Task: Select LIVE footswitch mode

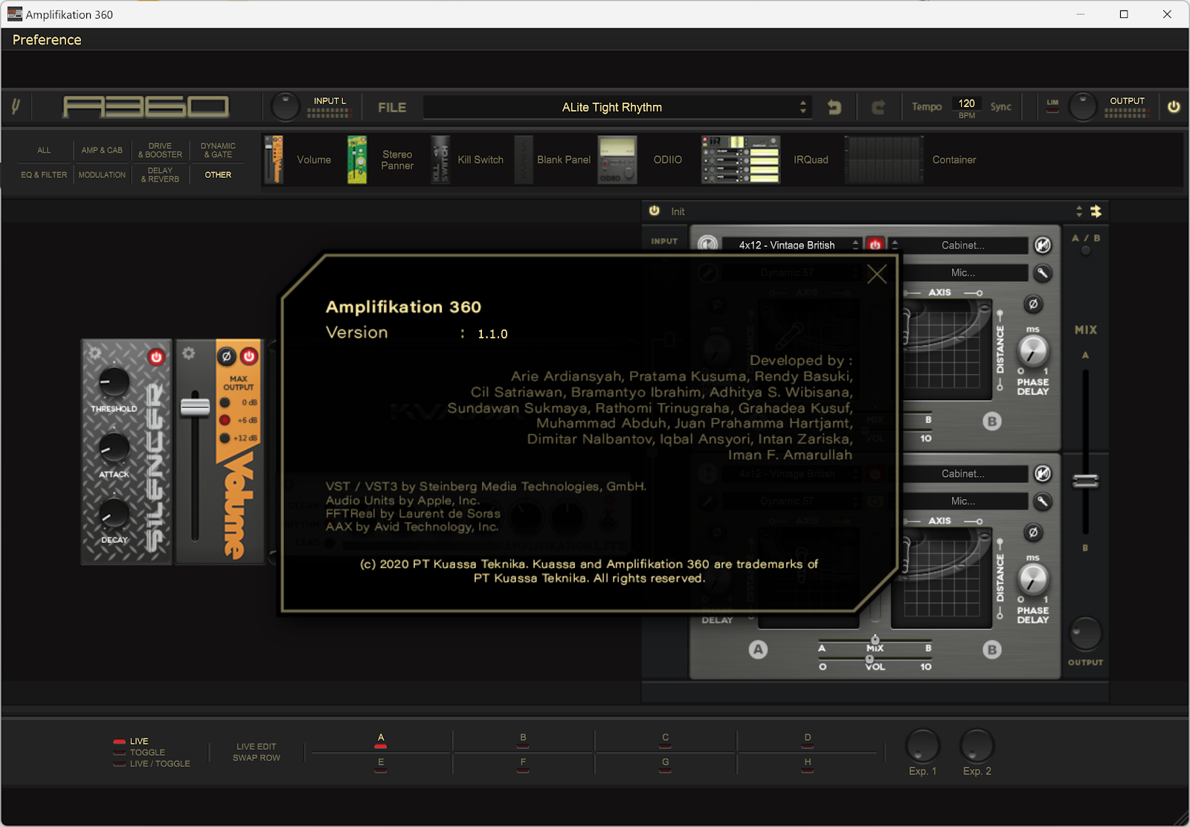Action: coord(131,741)
